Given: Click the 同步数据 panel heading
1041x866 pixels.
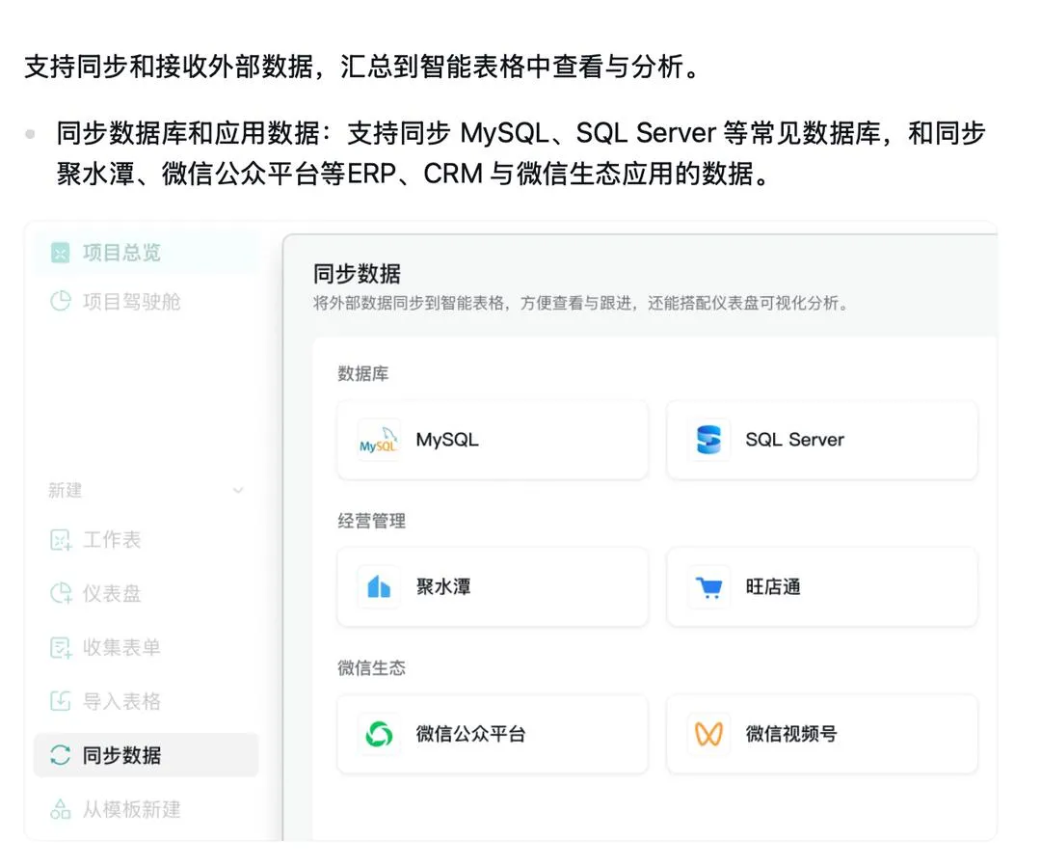Looking at the screenshot, I should (357, 274).
